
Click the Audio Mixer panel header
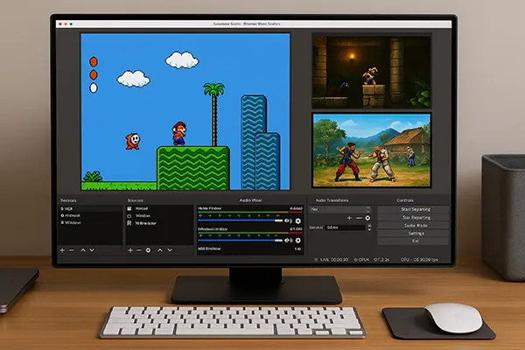[x=250, y=200]
